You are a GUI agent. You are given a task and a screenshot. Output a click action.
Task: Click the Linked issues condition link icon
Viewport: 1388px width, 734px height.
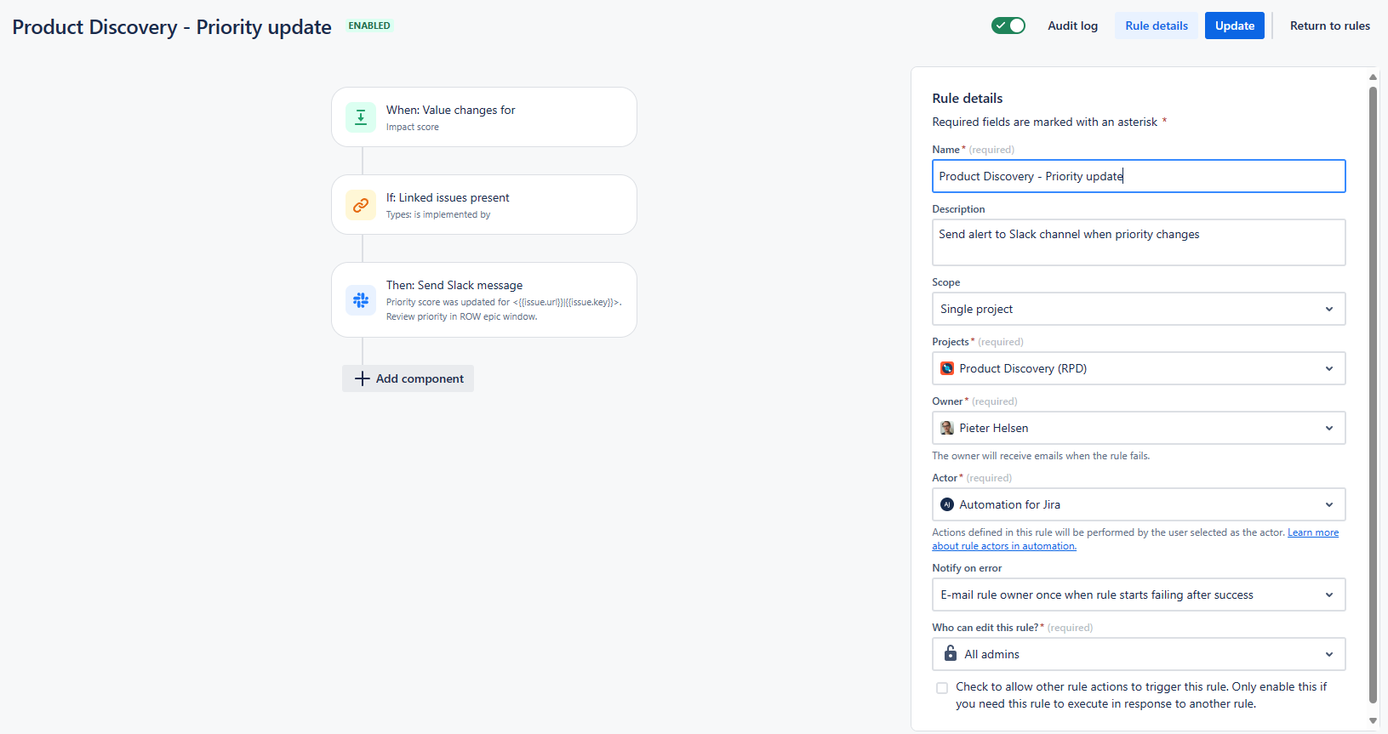pyautogui.click(x=361, y=205)
